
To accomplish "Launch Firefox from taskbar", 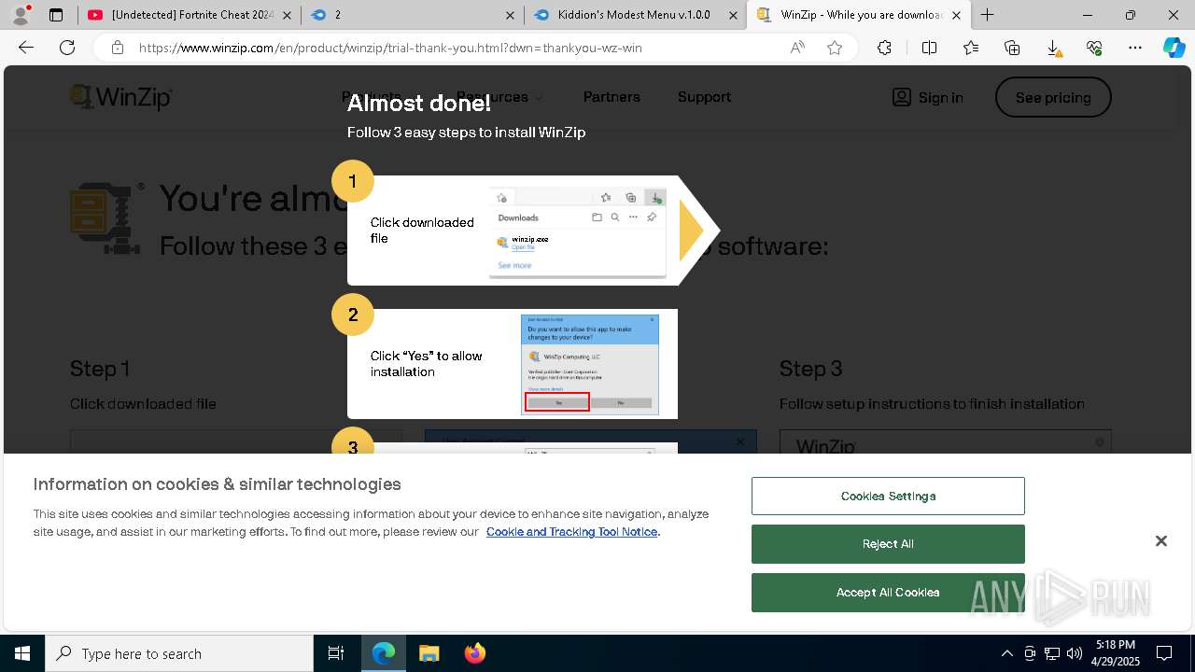I will 474,653.
